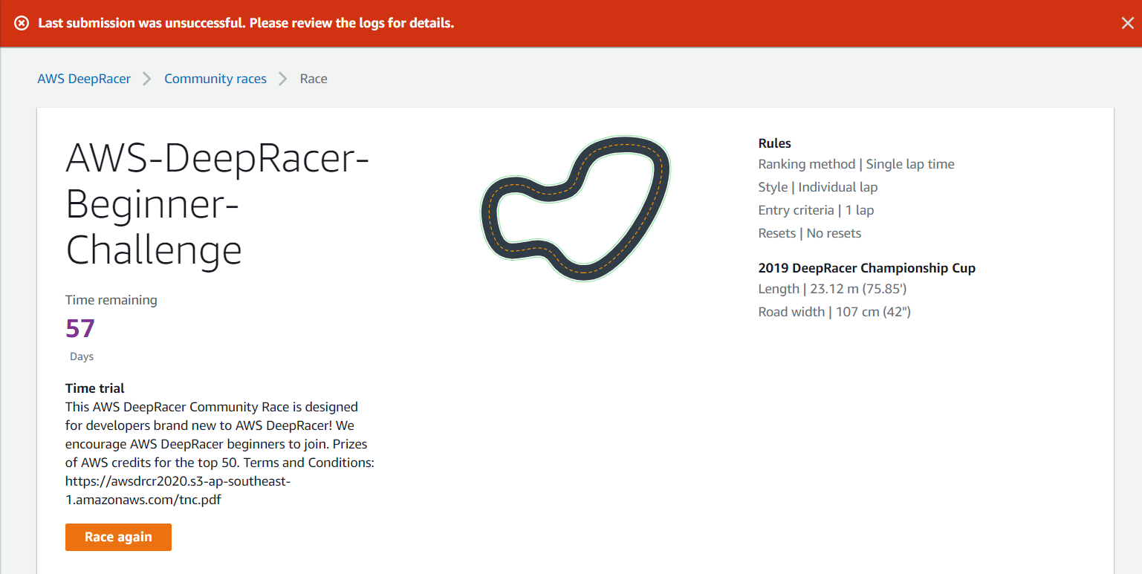Viewport: 1142px width, 574px height.
Task: Click the error circle icon in banner
Action: pyautogui.click(x=22, y=23)
